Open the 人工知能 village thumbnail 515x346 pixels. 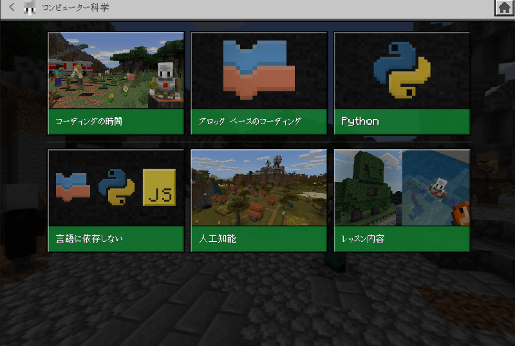(x=259, y=188)
